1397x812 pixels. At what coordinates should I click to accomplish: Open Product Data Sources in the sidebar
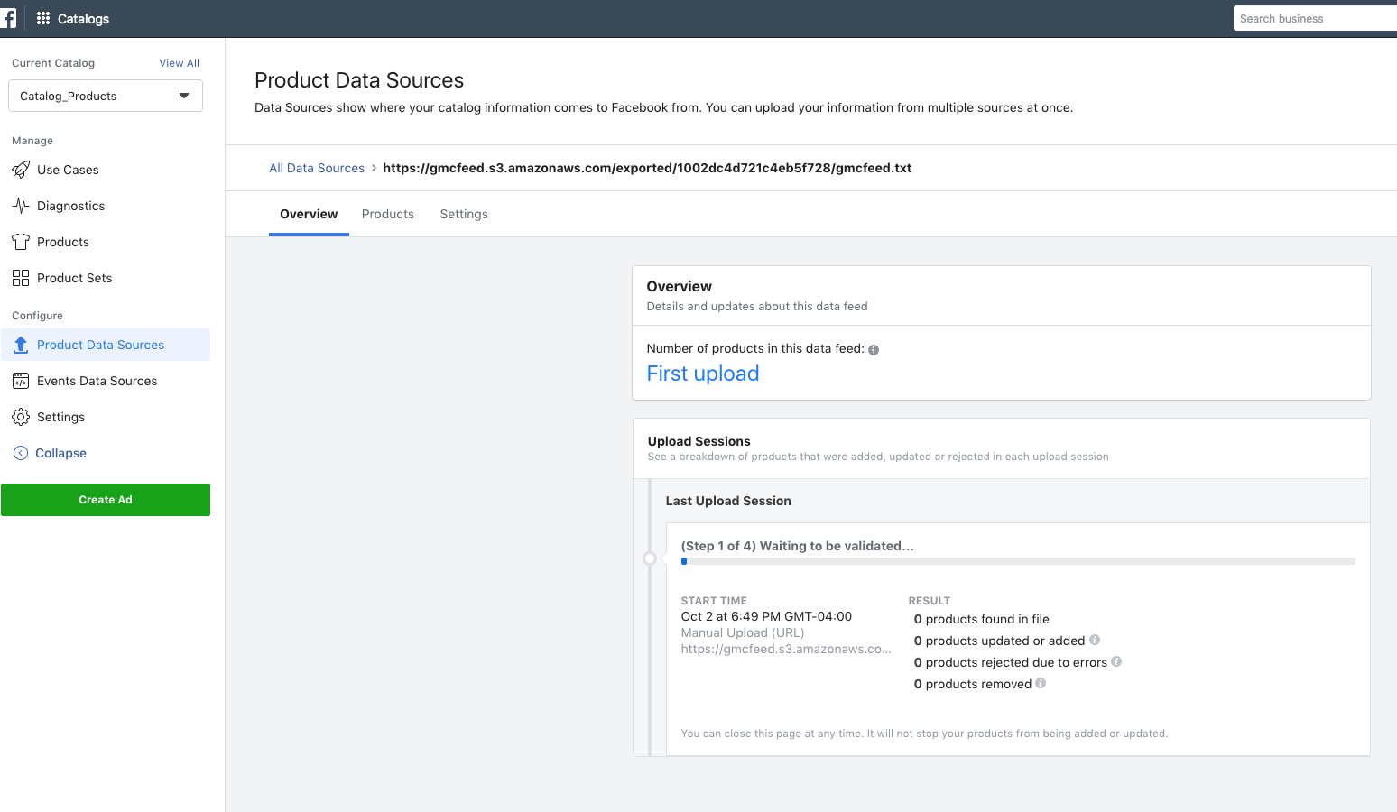tap(106, 345)
